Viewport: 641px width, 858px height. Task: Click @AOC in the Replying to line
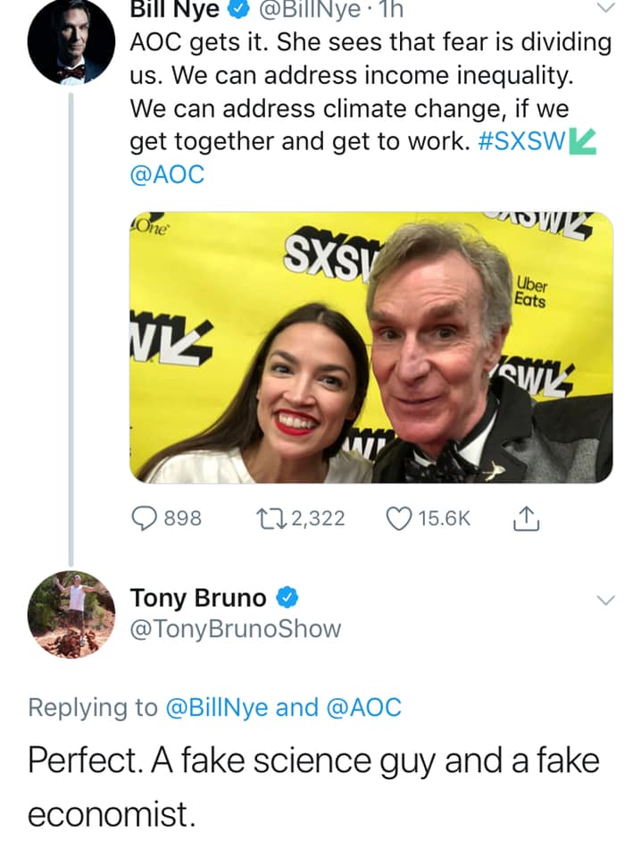pos(363,707)
